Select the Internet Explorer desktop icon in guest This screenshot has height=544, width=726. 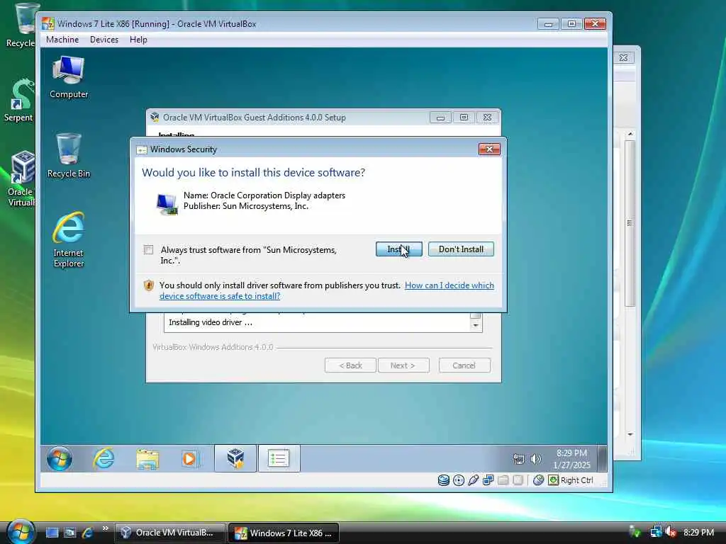coord(69,239)
